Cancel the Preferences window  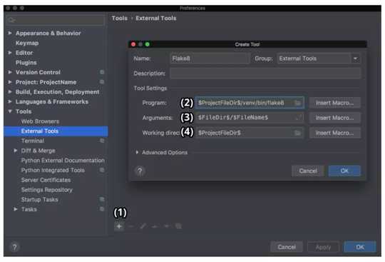click(287, 247)
